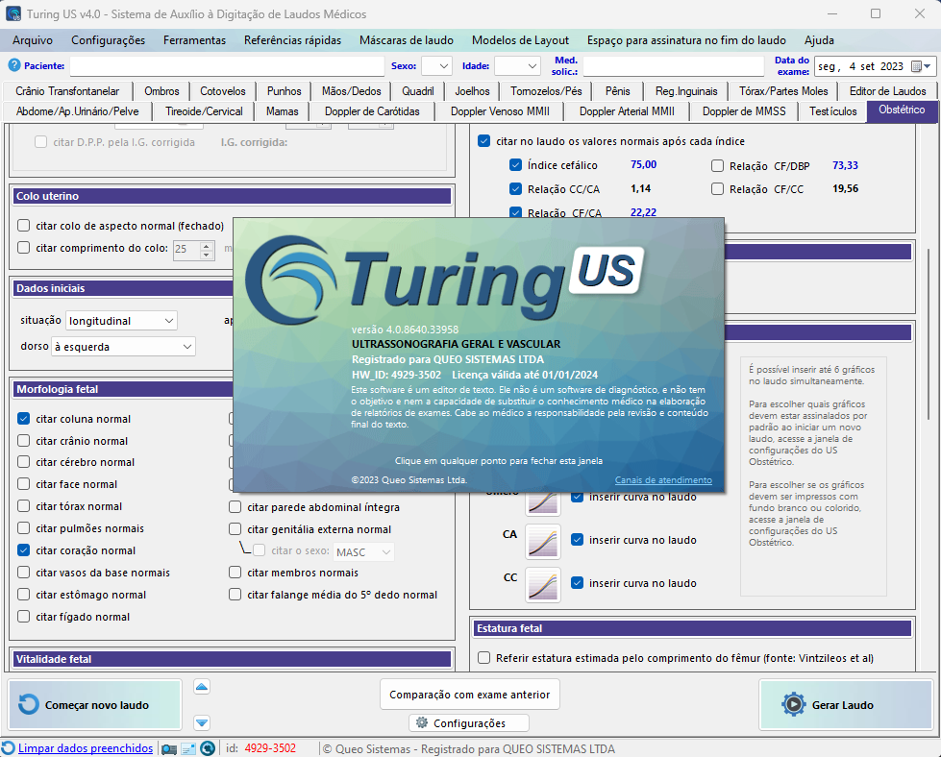
Task: Click the card/message icon in status bar
Action: (x=188, y=748)
